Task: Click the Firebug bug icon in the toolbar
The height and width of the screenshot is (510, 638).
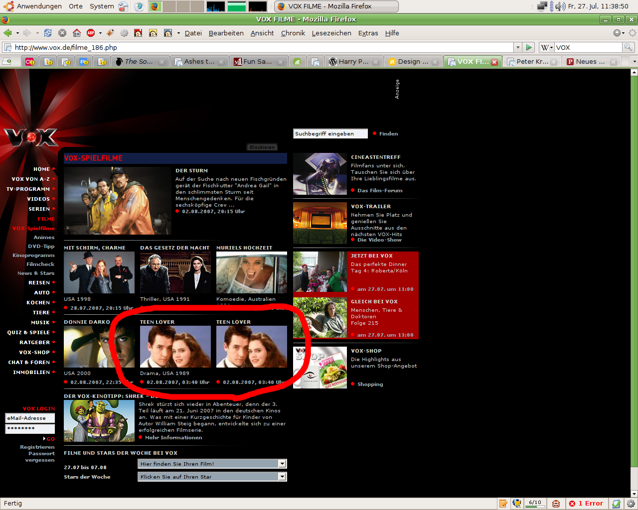Action: click(x=110, y=33)
